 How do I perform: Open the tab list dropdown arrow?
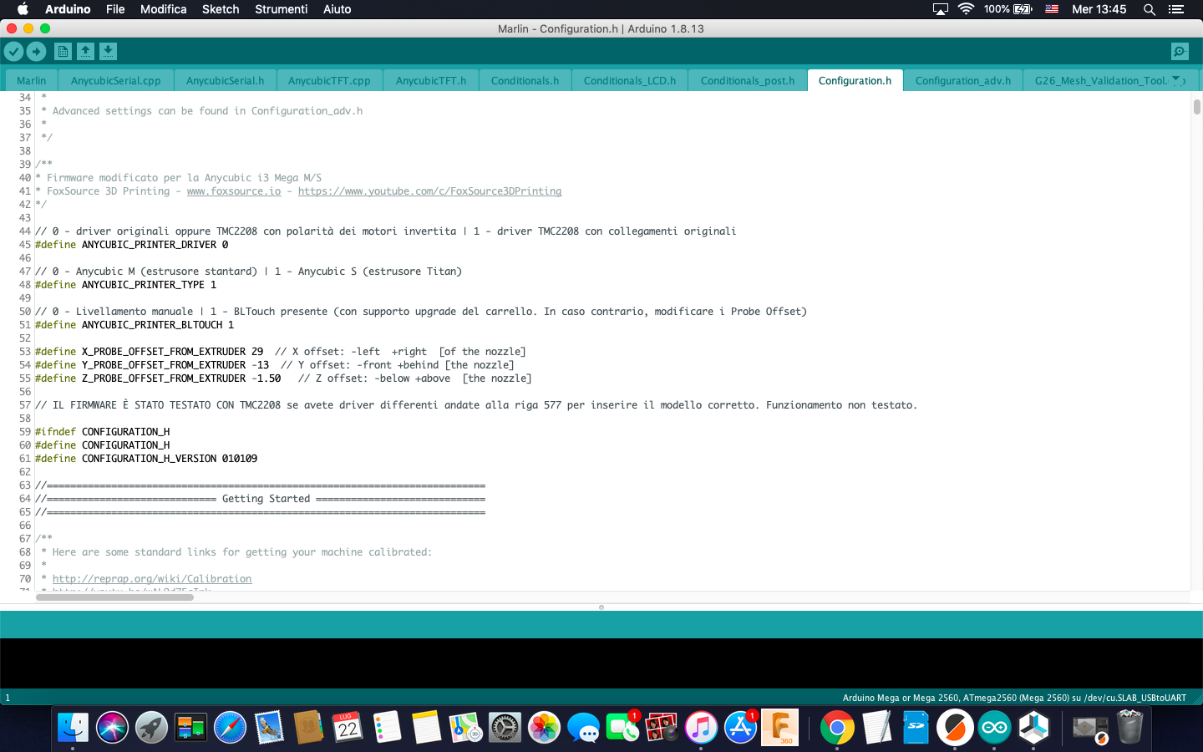pyautogui.click(x=1176, y=80)
